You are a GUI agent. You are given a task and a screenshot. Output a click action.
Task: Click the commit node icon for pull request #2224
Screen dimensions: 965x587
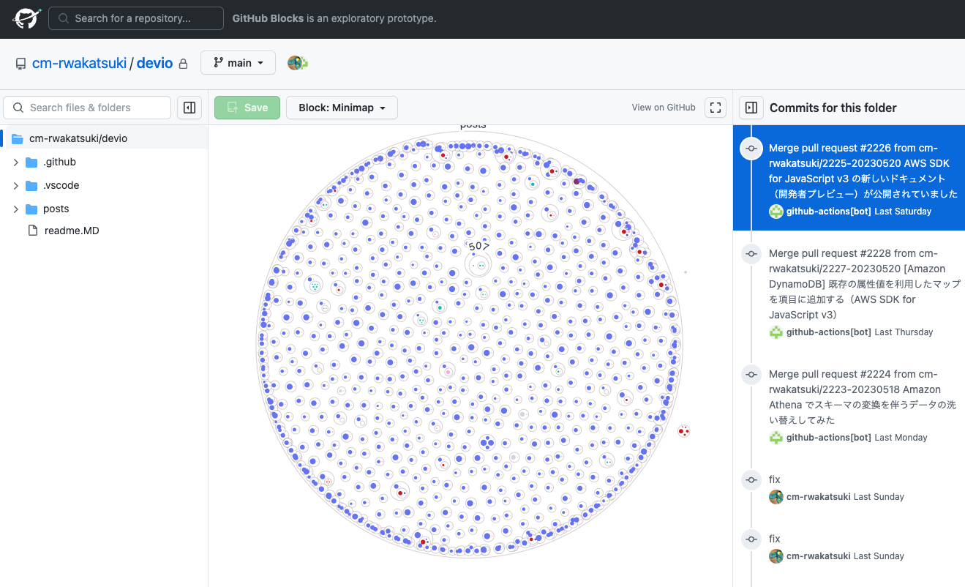[x=751, y=375]
